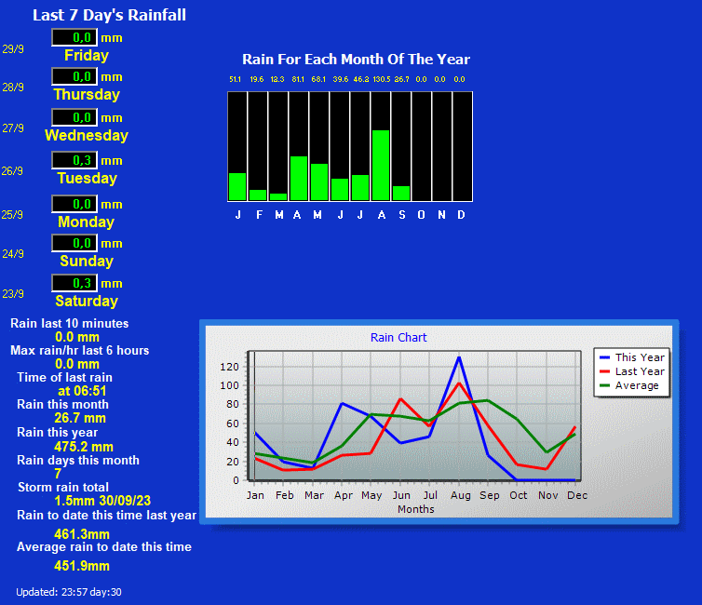
Task: Click the Thursday 28/9 rainfall value box
Action: [74, 76]
